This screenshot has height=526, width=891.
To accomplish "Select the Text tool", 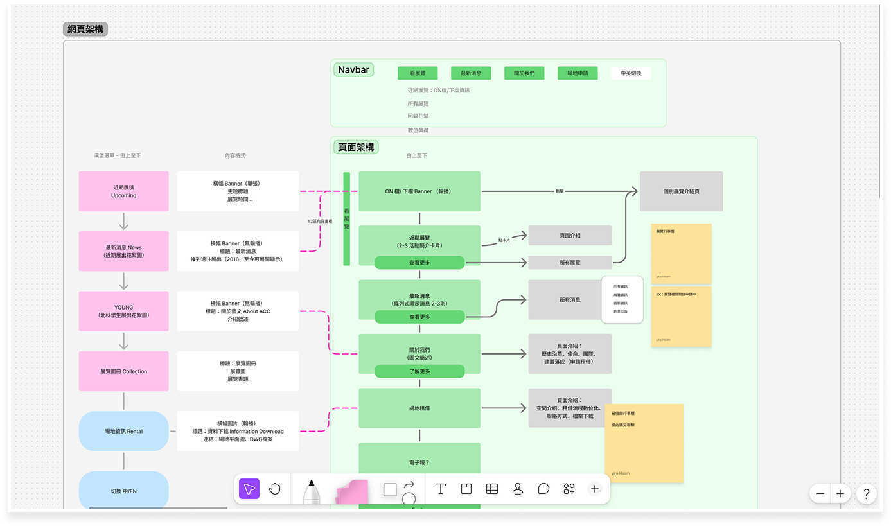I will [x=441, y=489].
